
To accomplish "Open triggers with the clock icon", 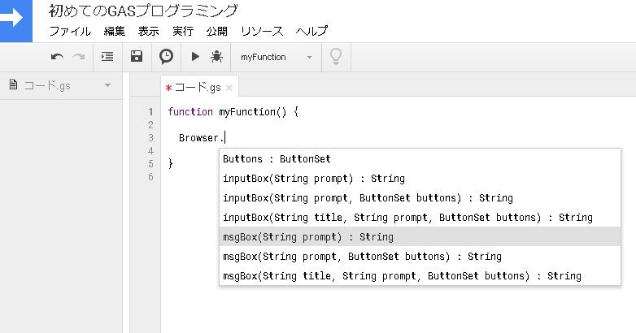I will [x=166, y=57].
